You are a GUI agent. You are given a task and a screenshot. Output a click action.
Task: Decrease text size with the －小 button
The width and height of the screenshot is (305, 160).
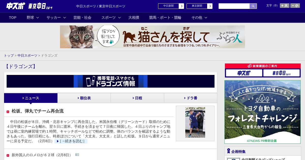click(295, 6)
